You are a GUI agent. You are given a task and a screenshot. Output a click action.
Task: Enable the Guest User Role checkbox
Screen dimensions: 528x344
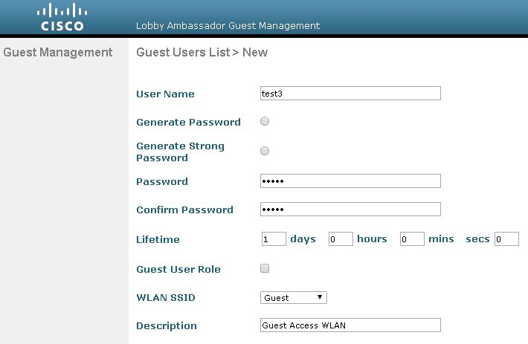(265, 268)
